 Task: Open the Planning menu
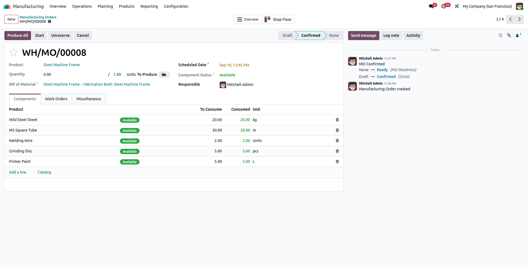[105, 6]
